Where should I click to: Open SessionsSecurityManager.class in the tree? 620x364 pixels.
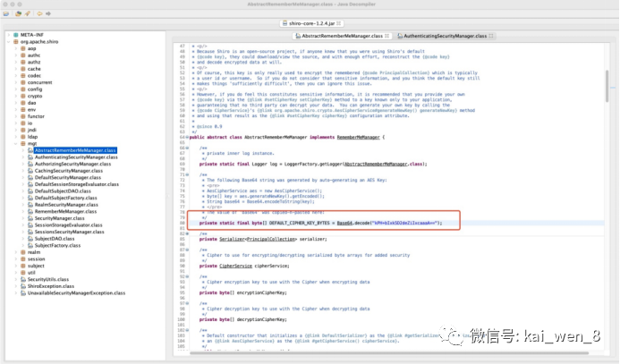coord(69,232)
